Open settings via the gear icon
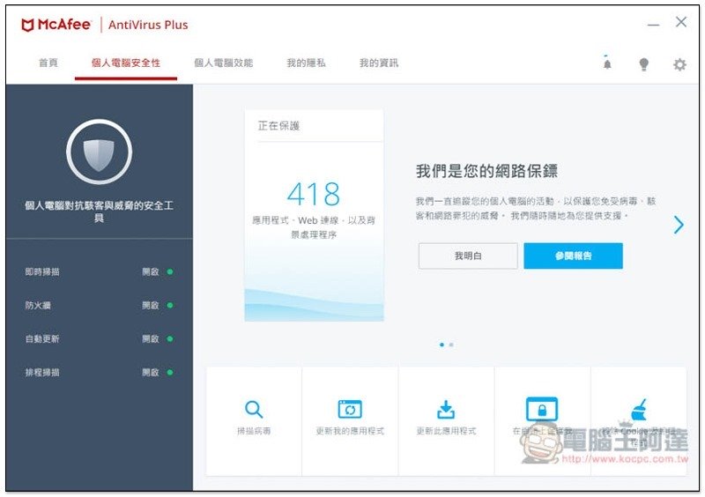Screen dimensions: 705x497 pos(679,64)
